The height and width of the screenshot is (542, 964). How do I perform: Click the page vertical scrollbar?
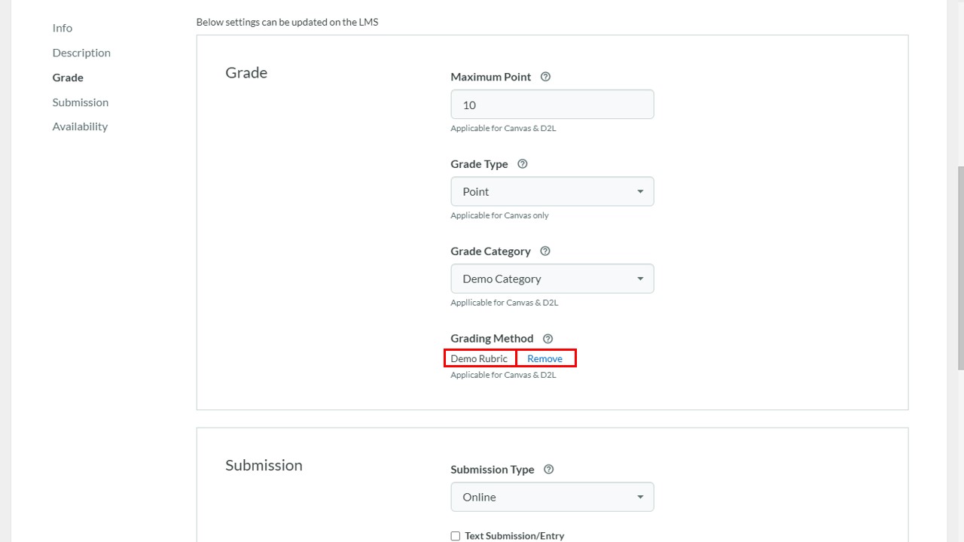point(960,267)
